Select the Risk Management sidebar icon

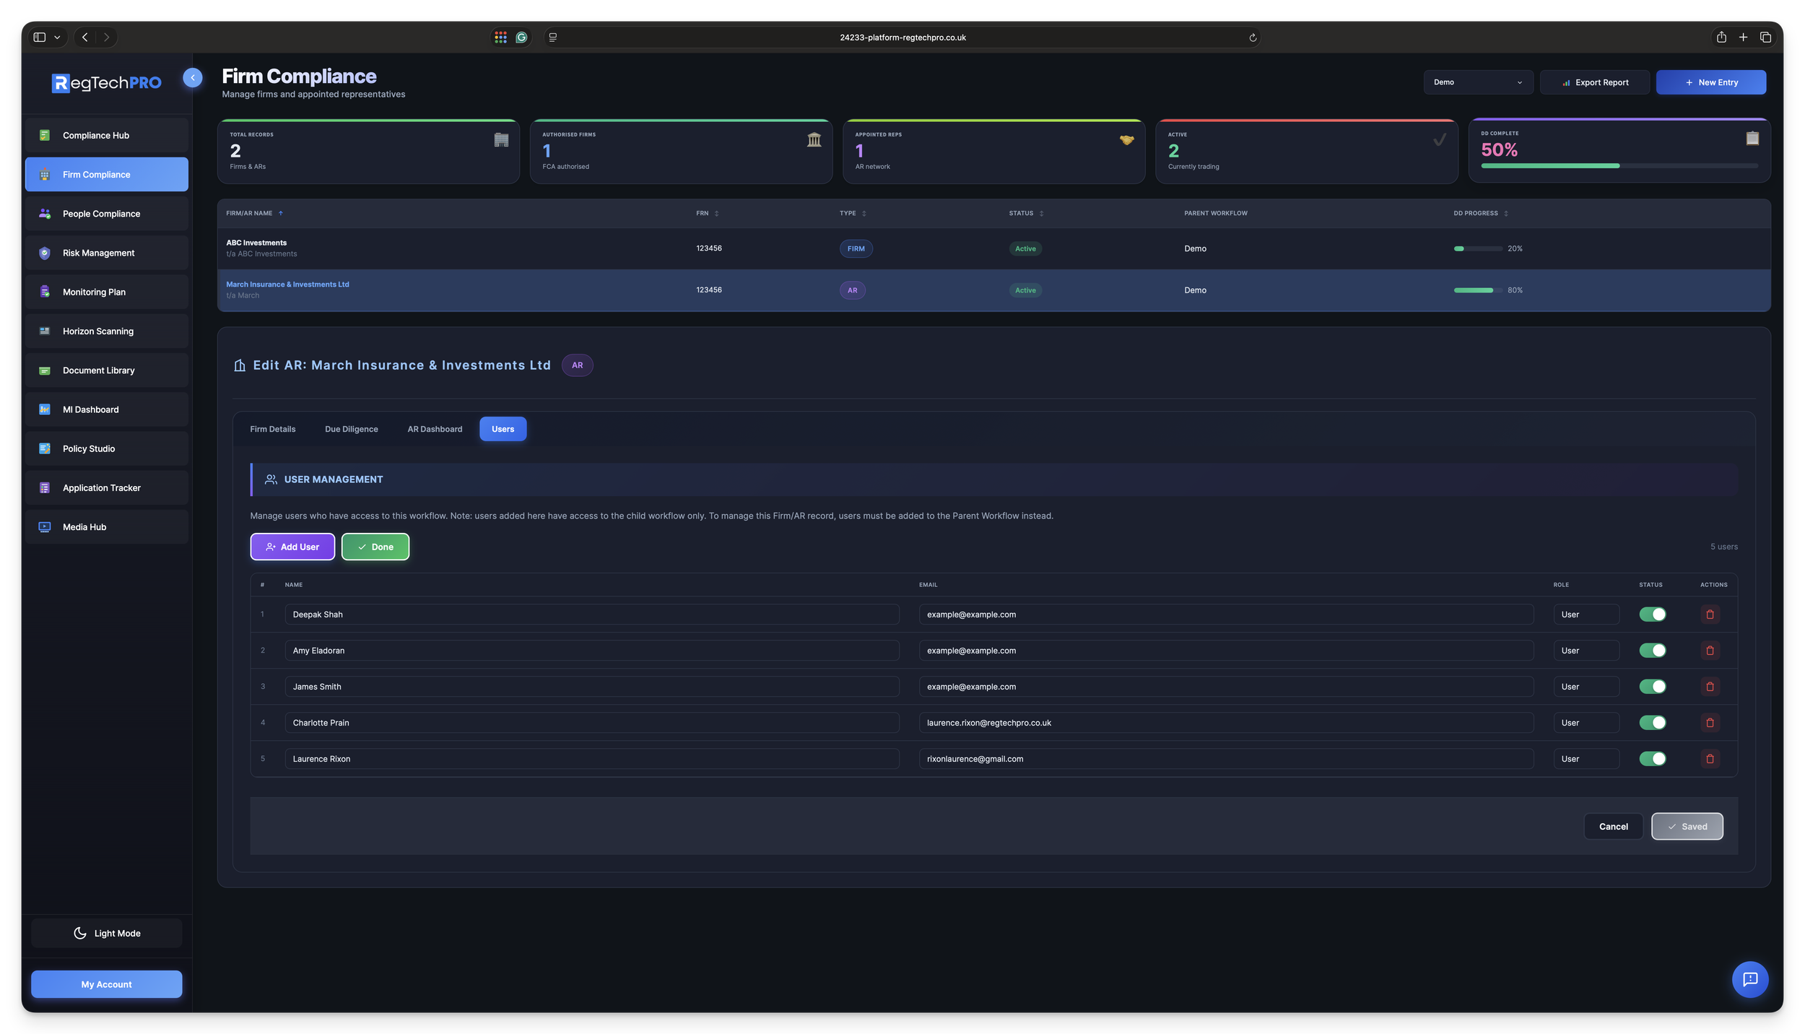(x=44, y=252)
